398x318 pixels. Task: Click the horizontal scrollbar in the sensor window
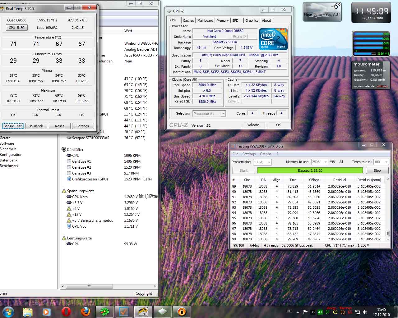(90, 286)
